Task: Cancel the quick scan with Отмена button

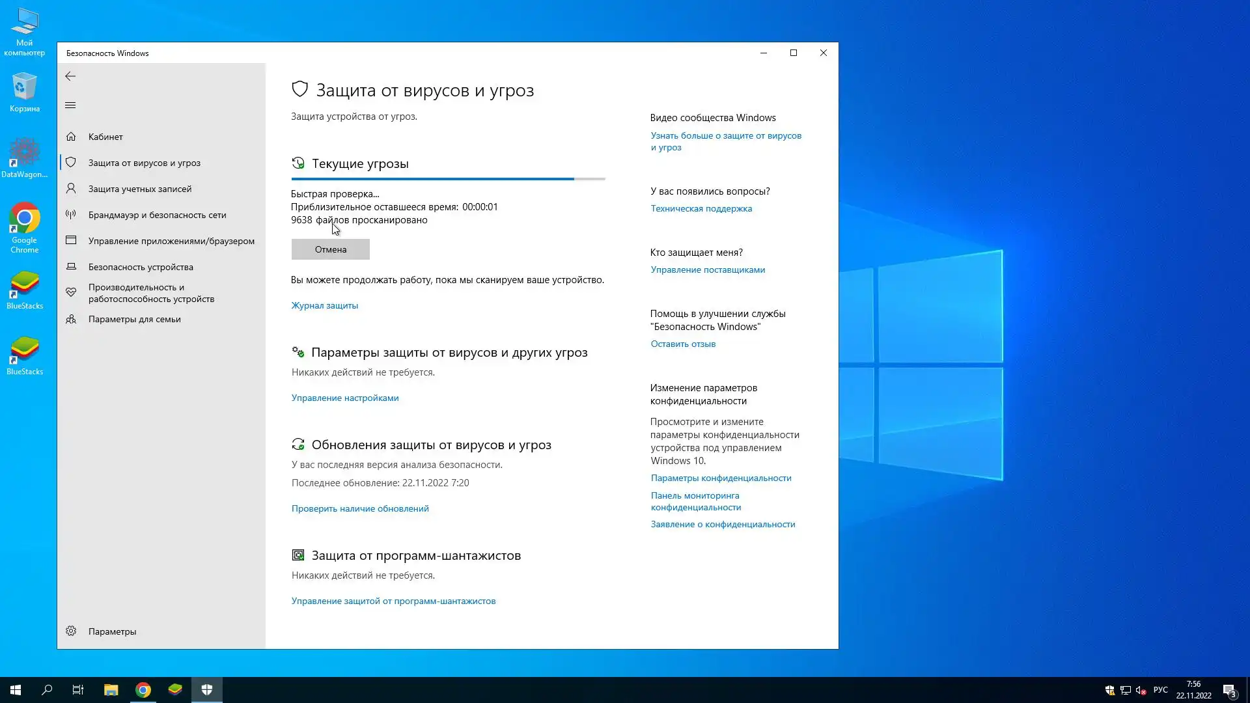Action: 330,249
